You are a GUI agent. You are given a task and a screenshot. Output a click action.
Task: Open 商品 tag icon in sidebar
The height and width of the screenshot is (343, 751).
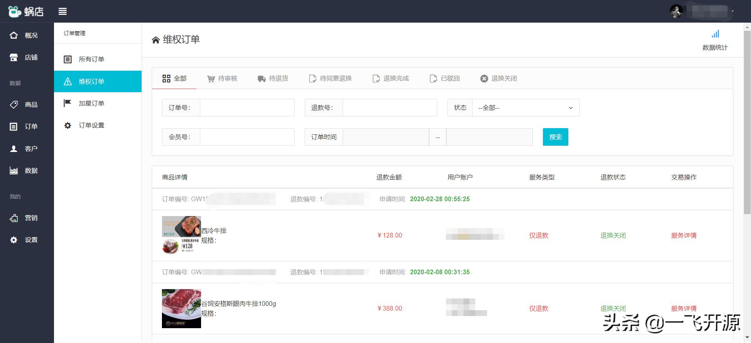pyautogui.click(x=14, y=104)
